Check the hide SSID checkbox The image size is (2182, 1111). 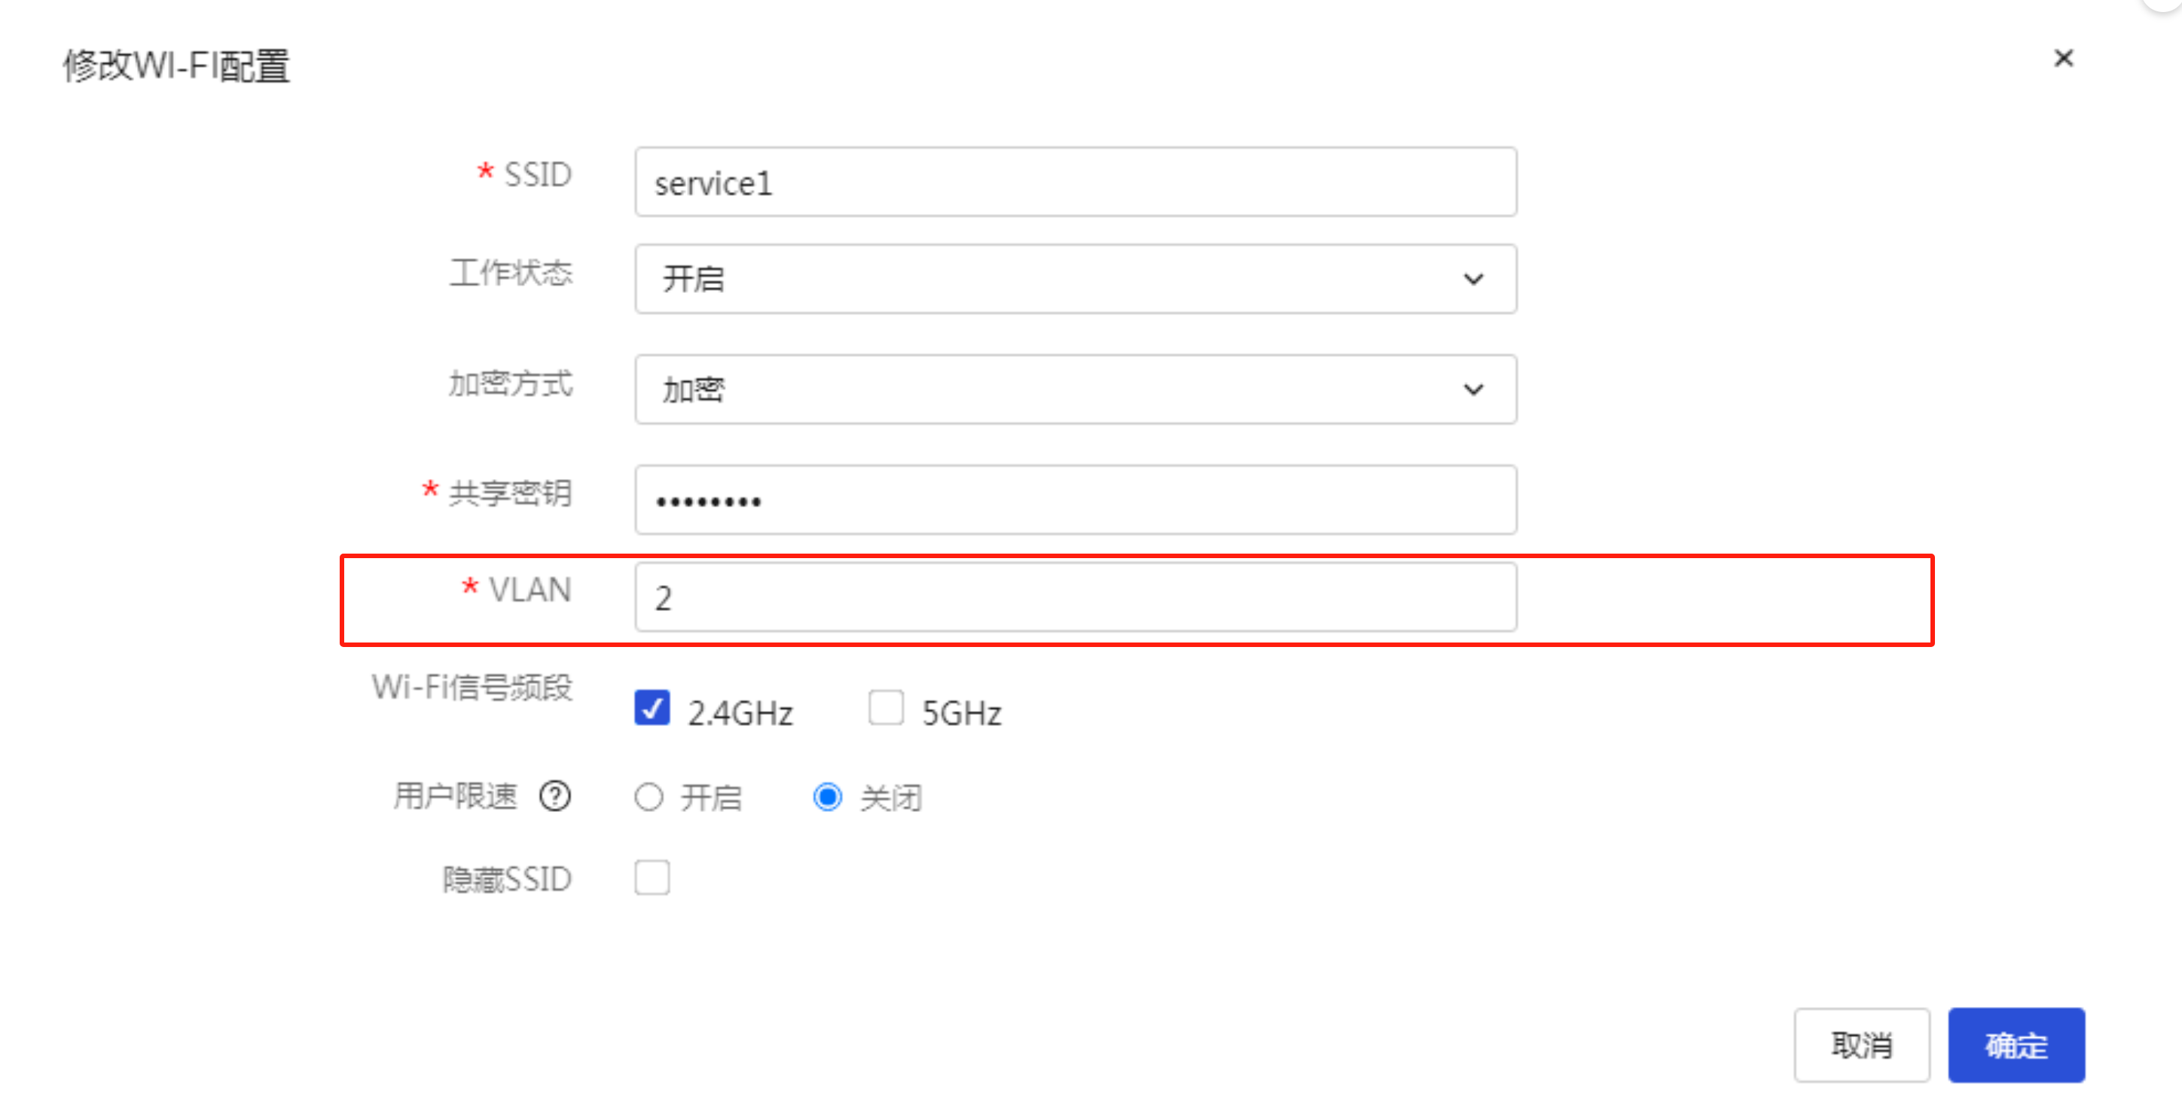click(x=652, y=878)
